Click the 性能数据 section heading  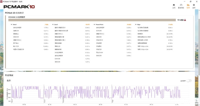point(9,75)
